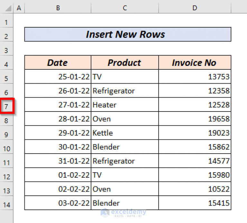This screenshot has height=223, width=247.
Task: Select the cell with date 01-02-22
Action: tap(58, 175)
